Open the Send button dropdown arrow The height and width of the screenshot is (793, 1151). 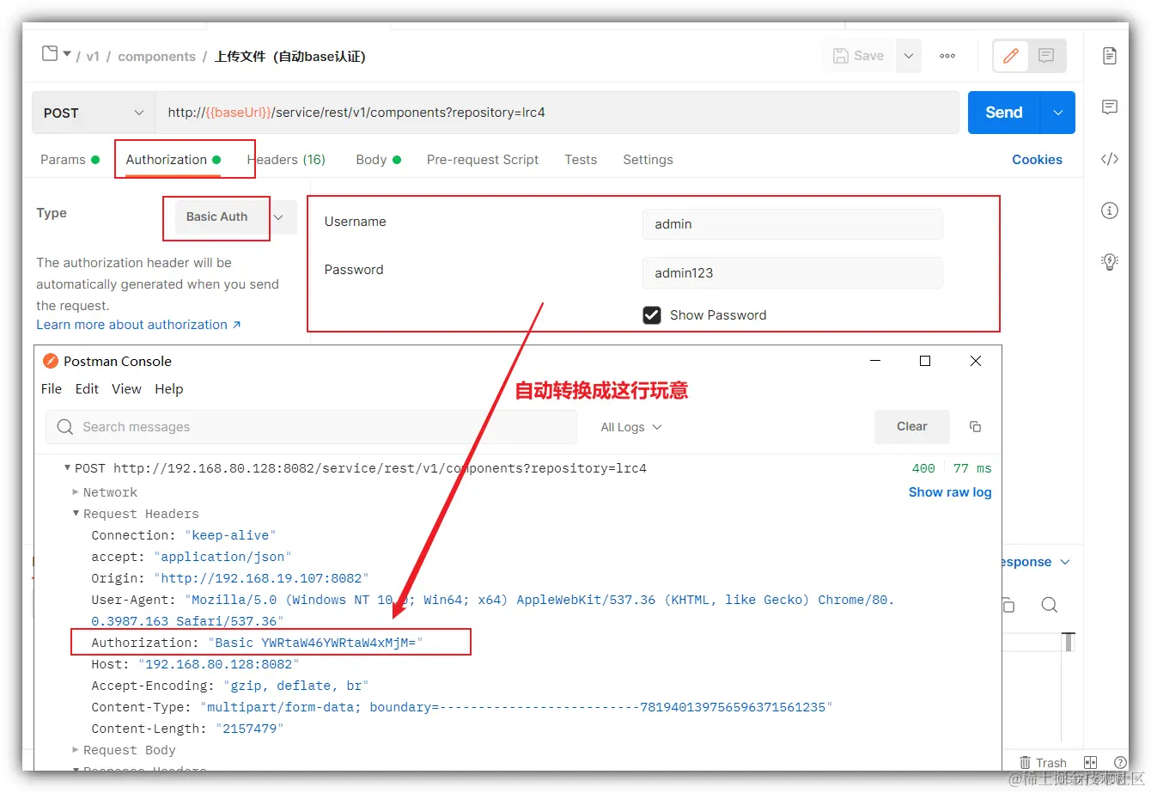[x=1057, y=113]
